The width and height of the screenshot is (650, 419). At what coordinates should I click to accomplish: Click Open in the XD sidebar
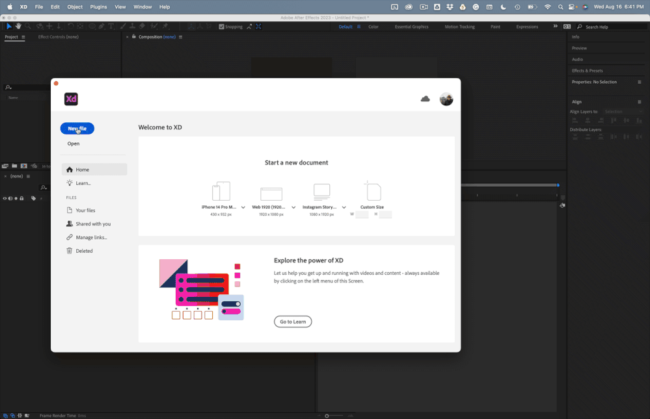tap(74, 144)
